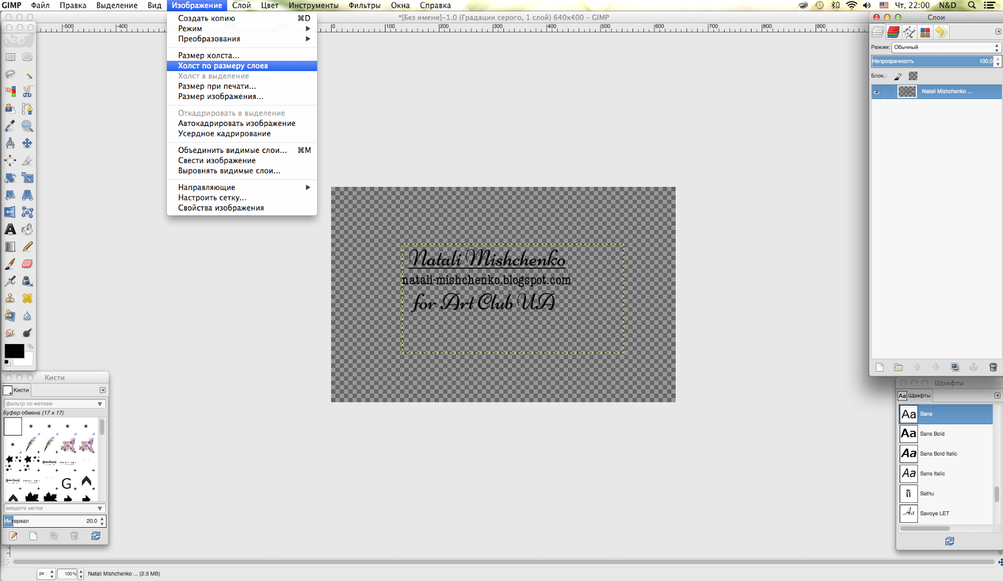Toggle eye visibility of Natali Mishchenko layer
This screenshot has width=1003, height=581.
[x=877, y=92]
